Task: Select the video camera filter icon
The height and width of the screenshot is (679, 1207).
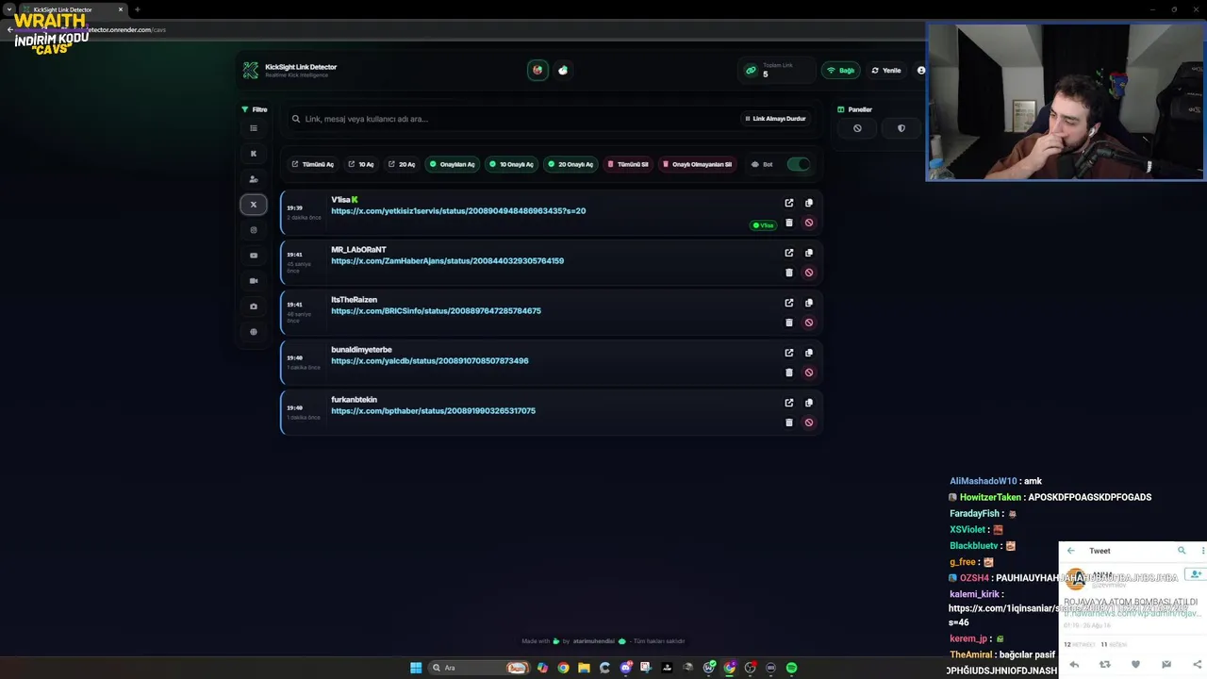Action: click(x=253, y=281)
